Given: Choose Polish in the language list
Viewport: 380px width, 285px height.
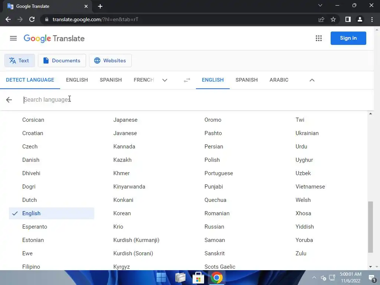Looking at the screenshot, I should click(212, 160).
